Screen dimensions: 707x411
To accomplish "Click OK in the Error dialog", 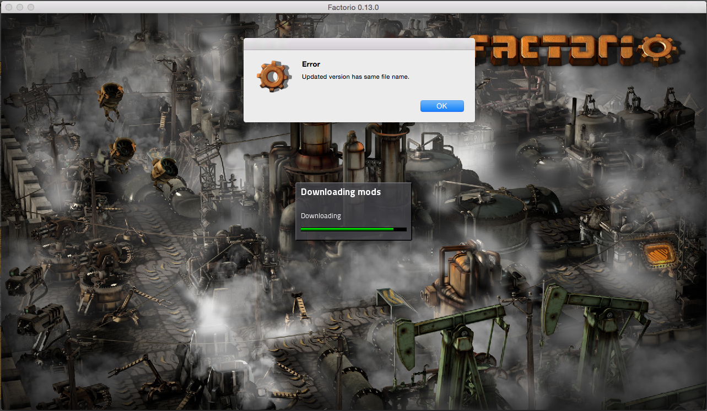I will [441, 106].
